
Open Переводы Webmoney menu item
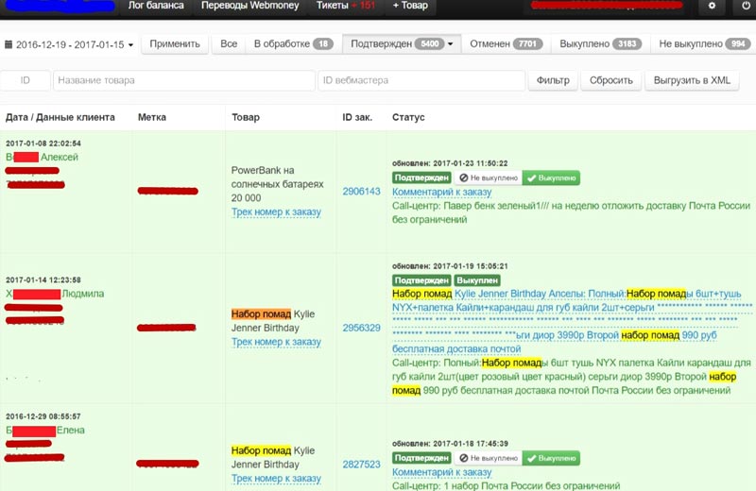[249, 6]
